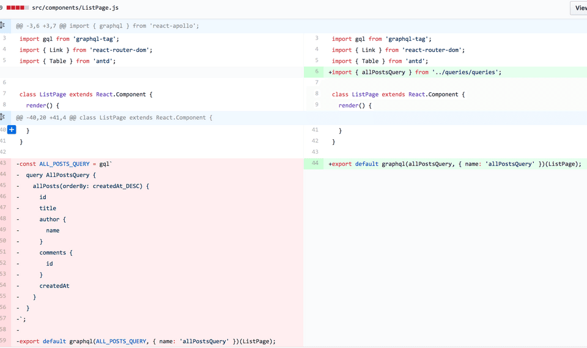Select left side line number 52

click(4, 263)
